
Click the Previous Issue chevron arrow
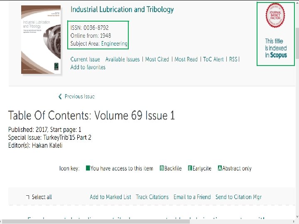60,97
